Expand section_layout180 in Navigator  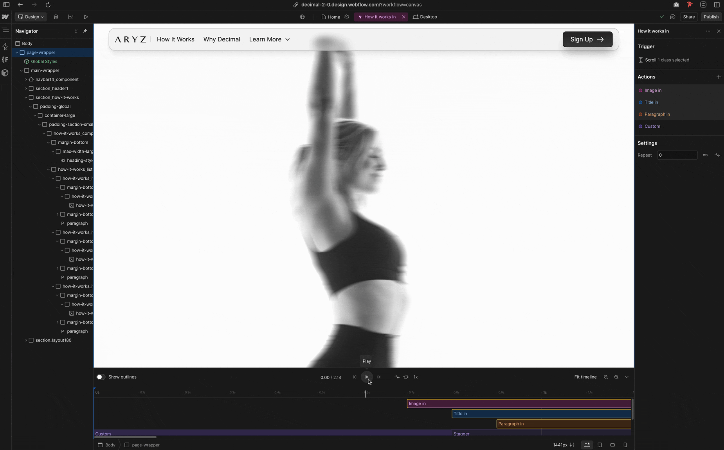click(26, 340)
